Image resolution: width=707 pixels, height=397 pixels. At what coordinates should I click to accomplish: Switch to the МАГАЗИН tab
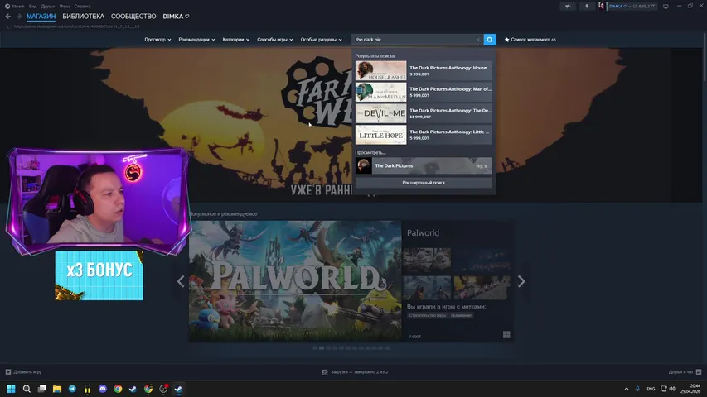click(x=41, y=17)
